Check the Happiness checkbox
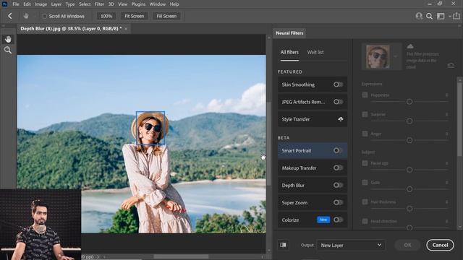This screenshot has width=463, height=260. pyautogui.click(x=365, y=95)
